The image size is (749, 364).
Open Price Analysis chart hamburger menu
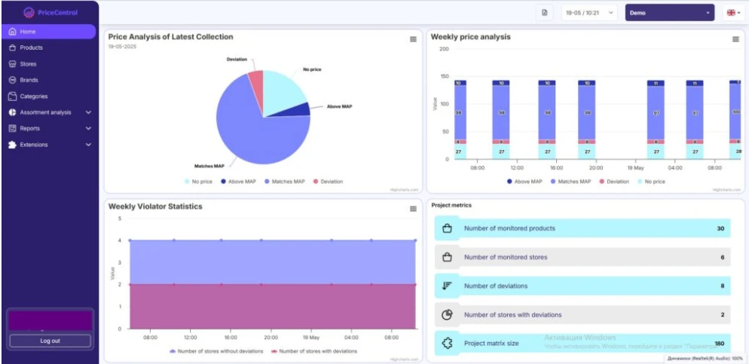[413, 39]
